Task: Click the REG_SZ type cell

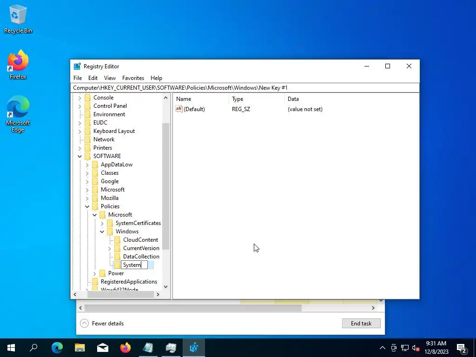Action: click(241, 109)
